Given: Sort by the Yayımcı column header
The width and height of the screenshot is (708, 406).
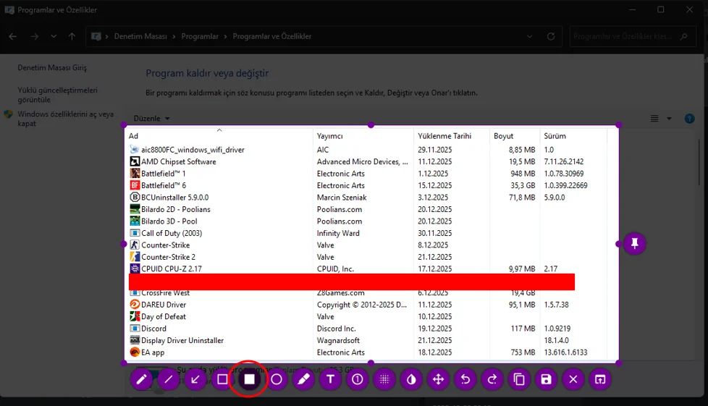Looking at the screenshot, I should pyautogui.click(x=363, y=136).
